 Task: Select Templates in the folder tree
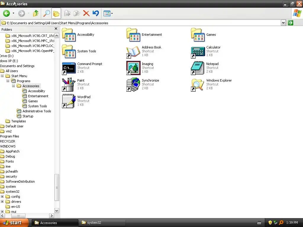pos(19,121)
